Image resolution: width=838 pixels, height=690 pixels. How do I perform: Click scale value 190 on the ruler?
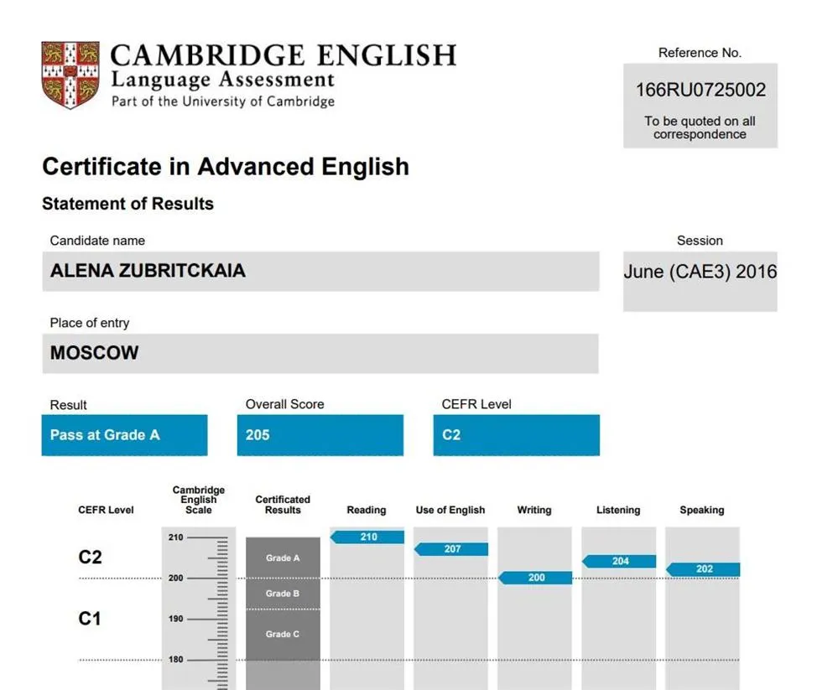[176, 619]
